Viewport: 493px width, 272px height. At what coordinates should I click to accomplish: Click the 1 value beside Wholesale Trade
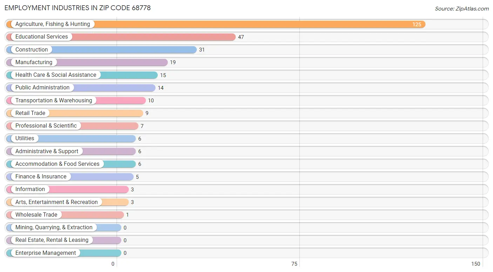(127, 215)
